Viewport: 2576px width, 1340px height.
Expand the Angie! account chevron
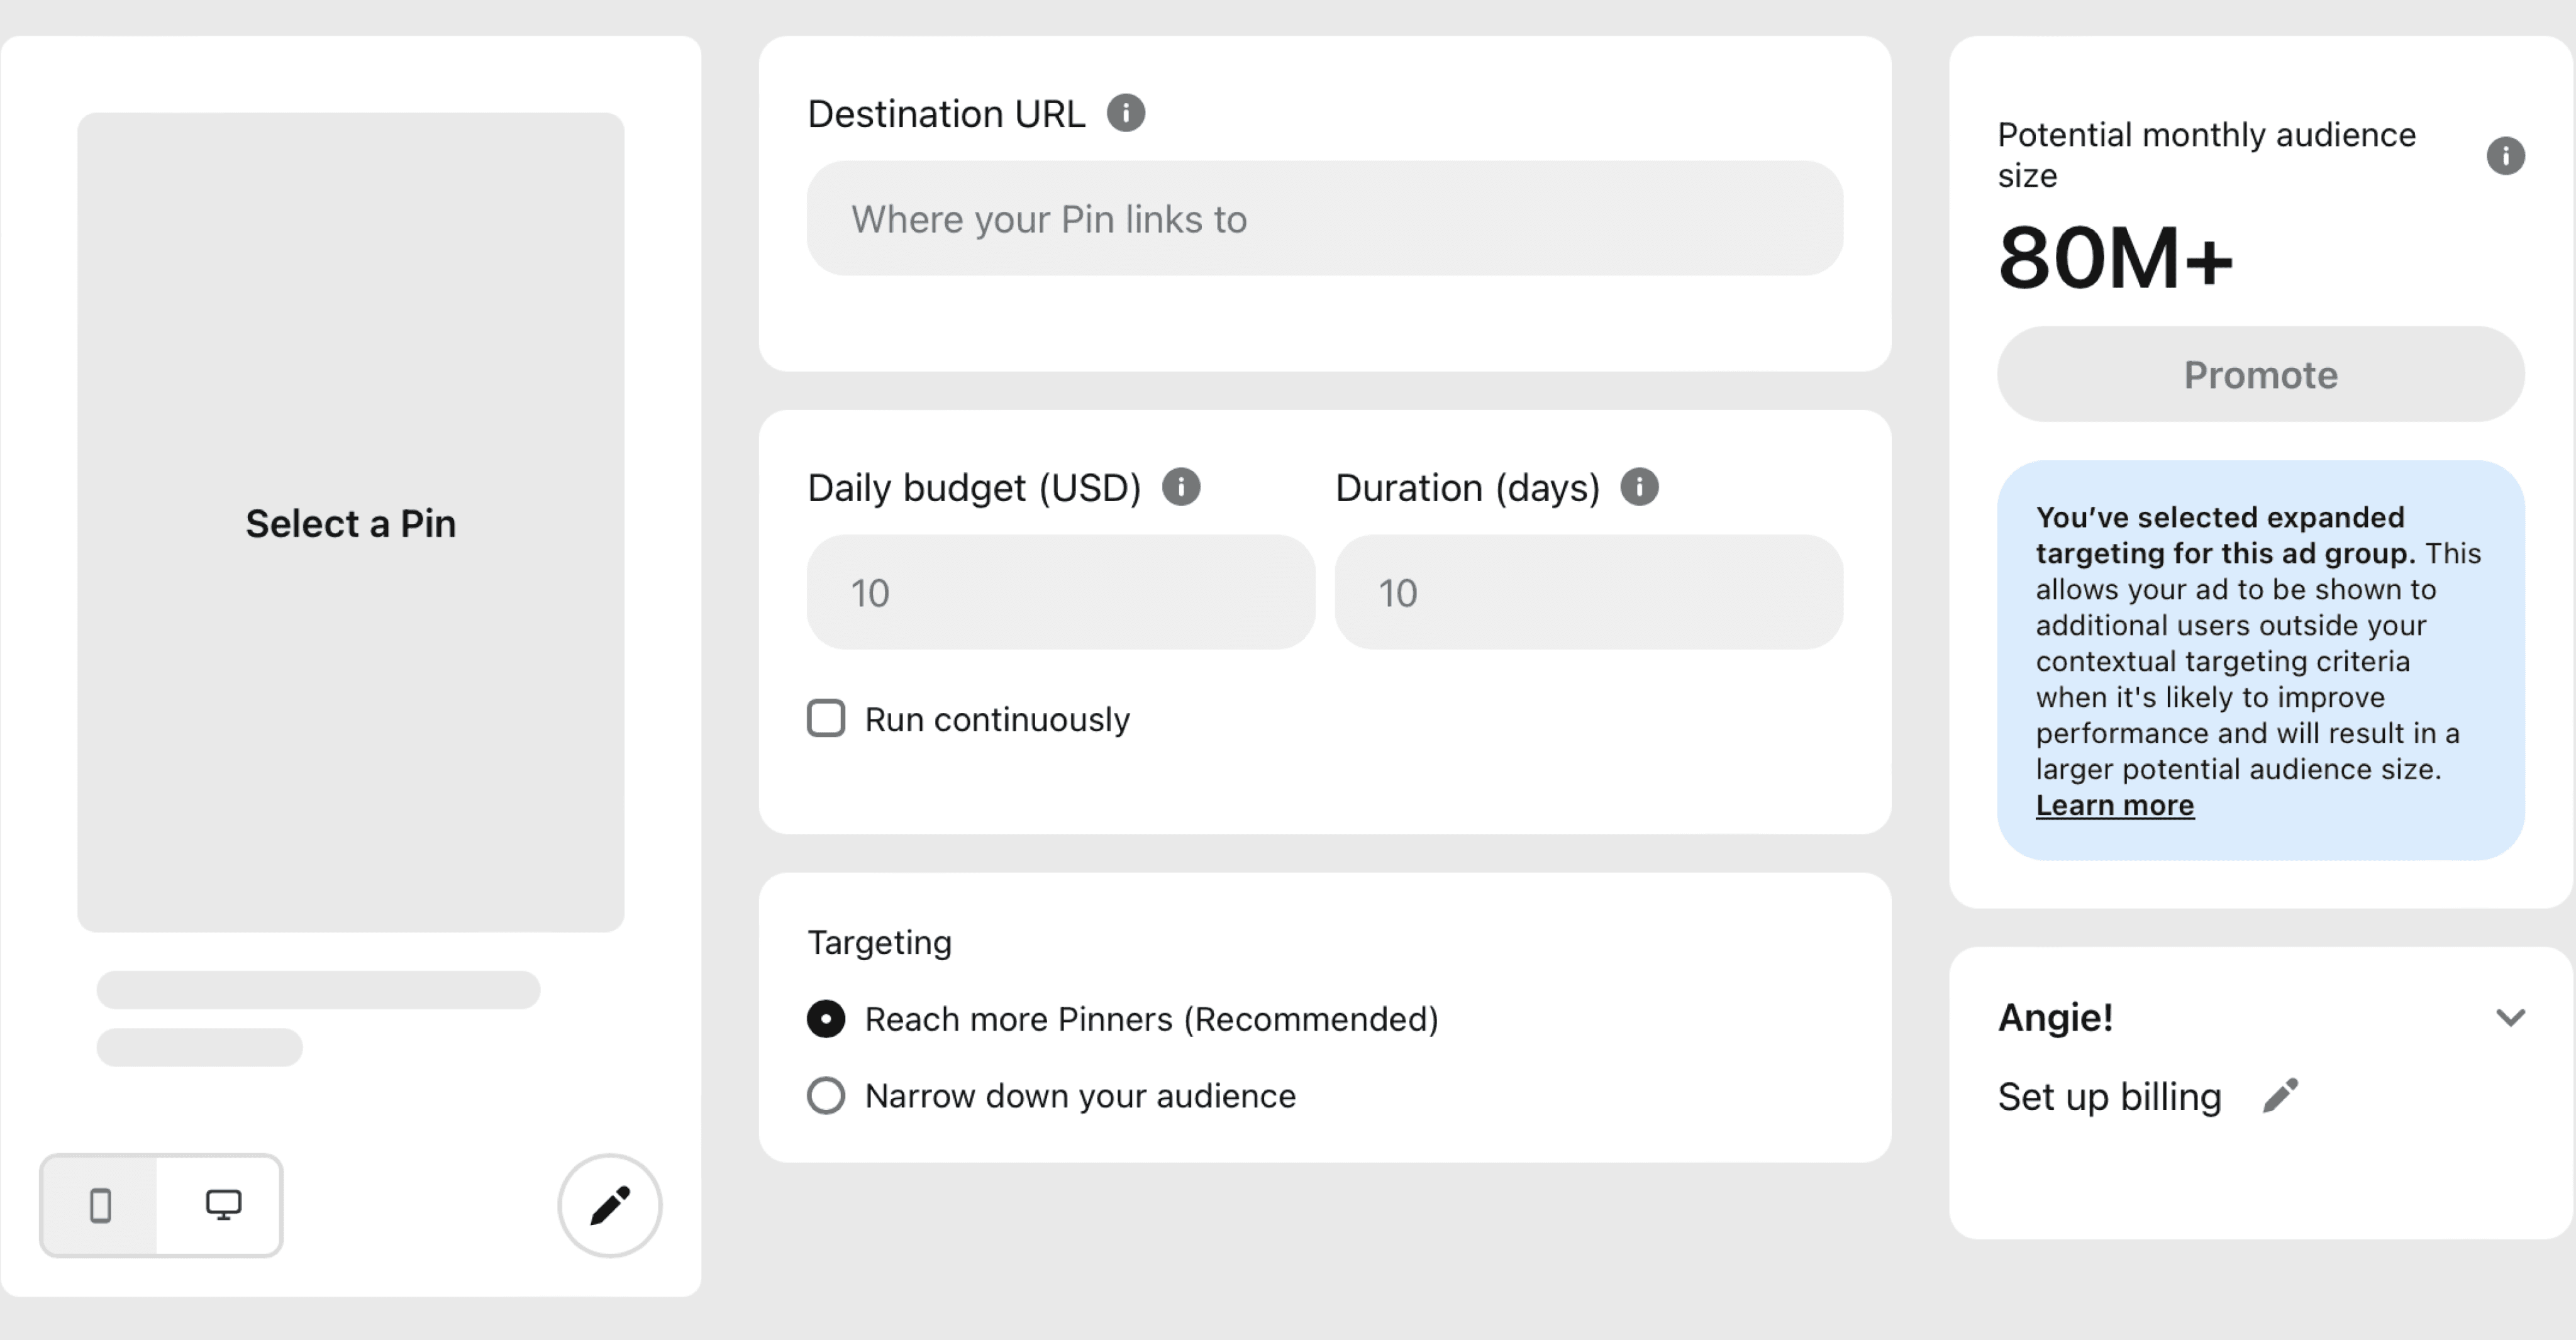[x=2510, y=1018]
